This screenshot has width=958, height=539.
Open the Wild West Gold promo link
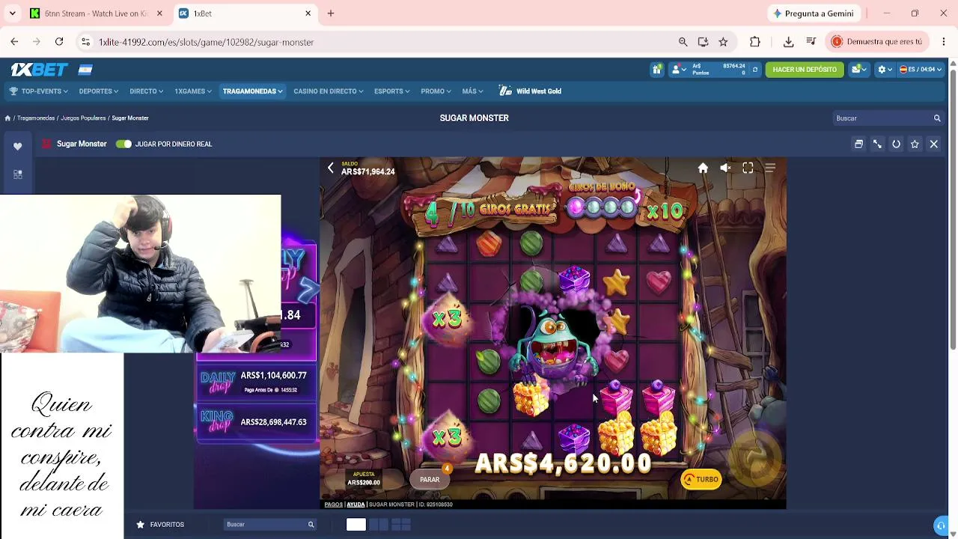pos(531,91)
